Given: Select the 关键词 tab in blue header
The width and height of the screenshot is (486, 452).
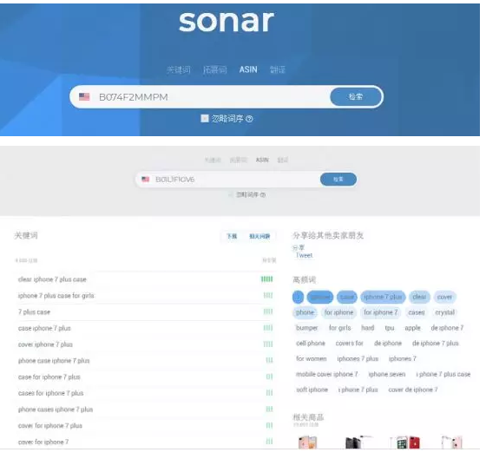Looking at the screenshot, I should pyautogui.click(x=179, y=69).
